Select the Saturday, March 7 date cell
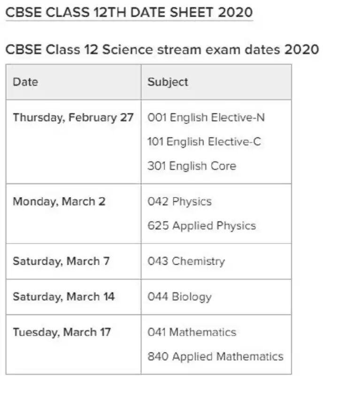 coord(61,261)
